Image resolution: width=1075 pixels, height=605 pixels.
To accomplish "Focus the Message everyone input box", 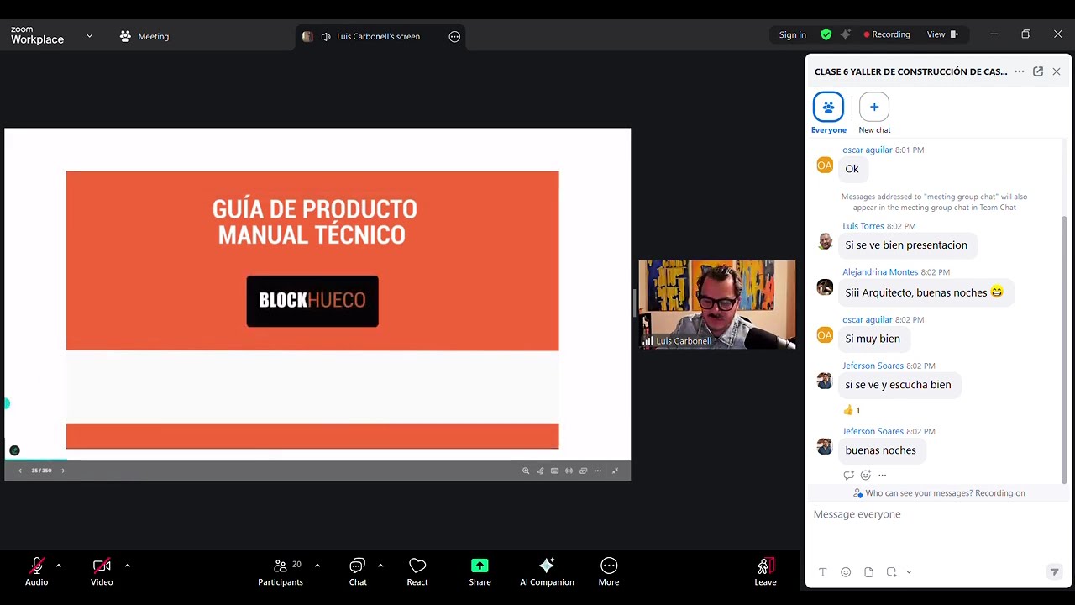I will (x=937, y=514).
